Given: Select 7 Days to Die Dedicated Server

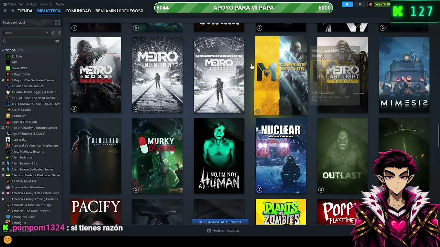Looking at the screenshot, I should [x=33, y=80].
